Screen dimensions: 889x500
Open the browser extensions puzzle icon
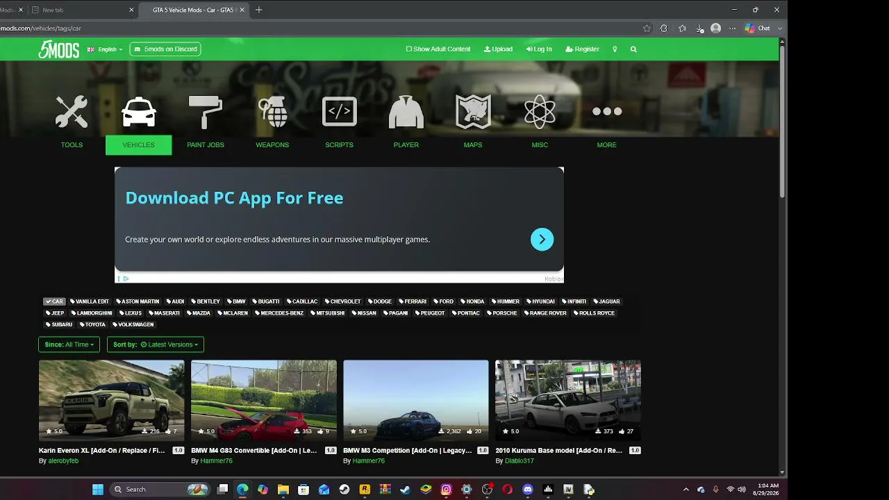point(664,28)
